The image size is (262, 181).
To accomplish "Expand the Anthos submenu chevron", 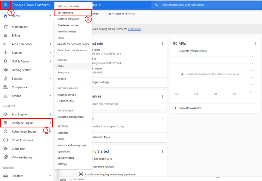I will pyautogui.click(x=50, y=96).
